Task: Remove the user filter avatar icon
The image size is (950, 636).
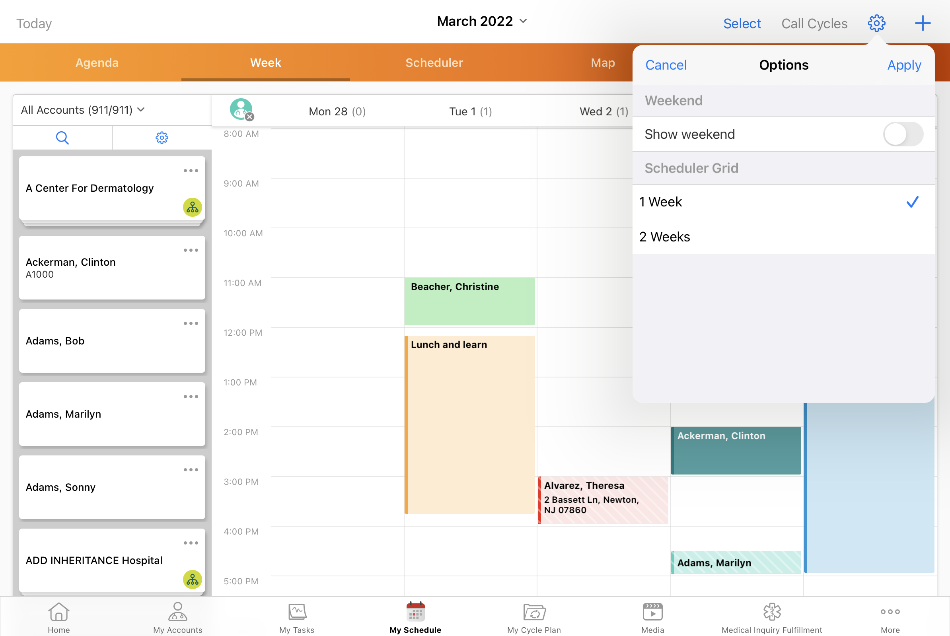Action: 249,117
